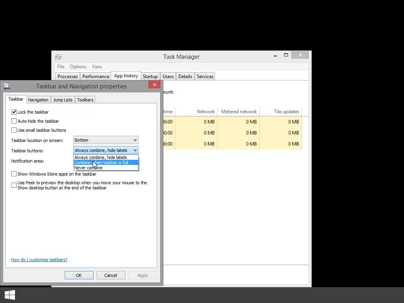Select the Taskbar tab in properties dialog
This screenshot has height=303, width=404.
[x=16, y=99]
